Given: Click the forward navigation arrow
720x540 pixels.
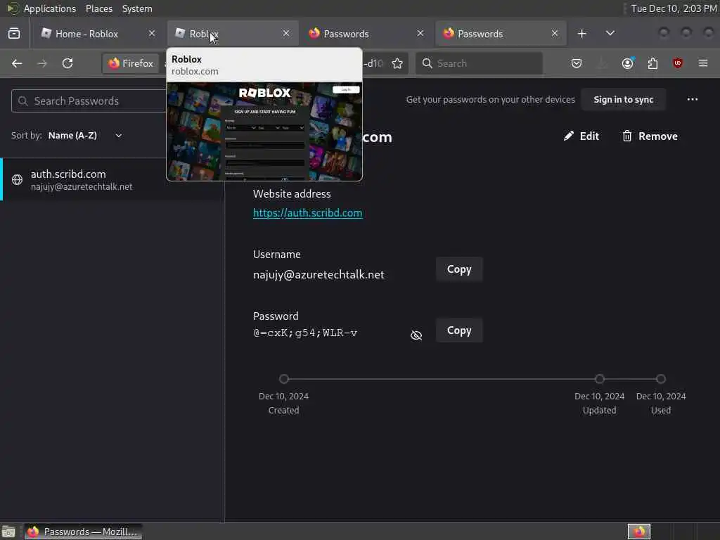Looking at the screenshot, I should coord(42,63).
